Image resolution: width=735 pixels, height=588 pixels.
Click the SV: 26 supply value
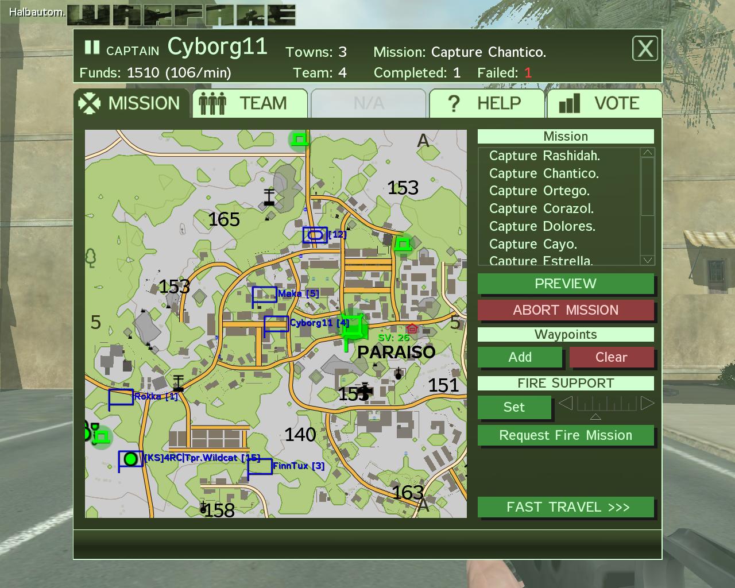394,338
